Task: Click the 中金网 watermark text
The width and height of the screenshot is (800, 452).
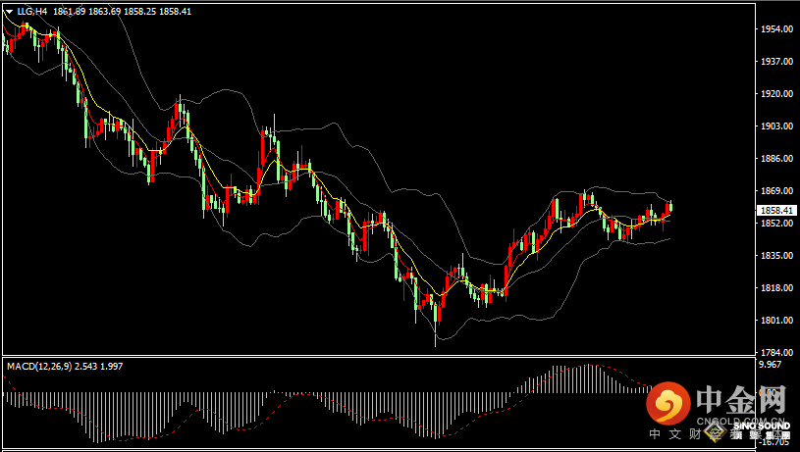Action: pyautogui.click(x=741, y=399)
